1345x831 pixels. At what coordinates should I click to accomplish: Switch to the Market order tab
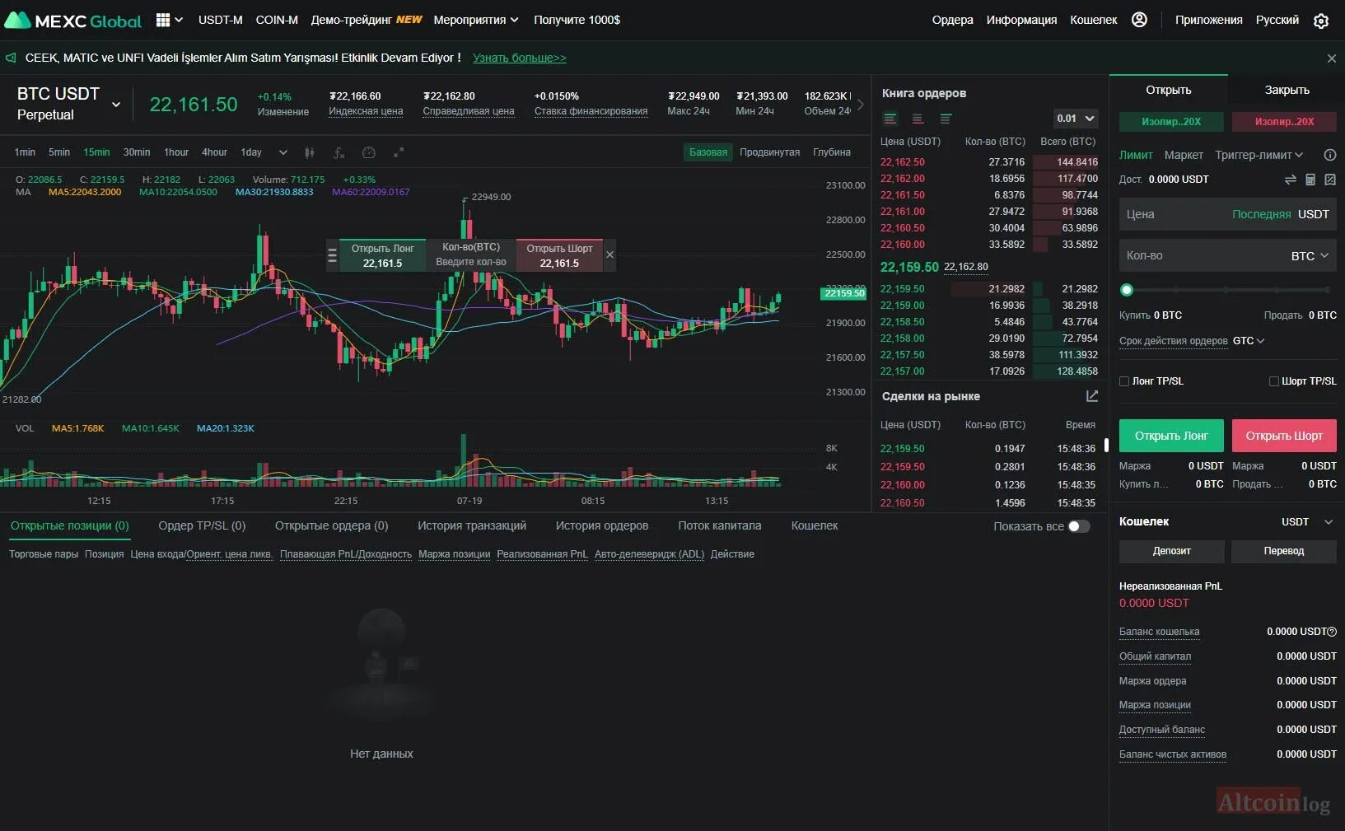click(1184, 155)
